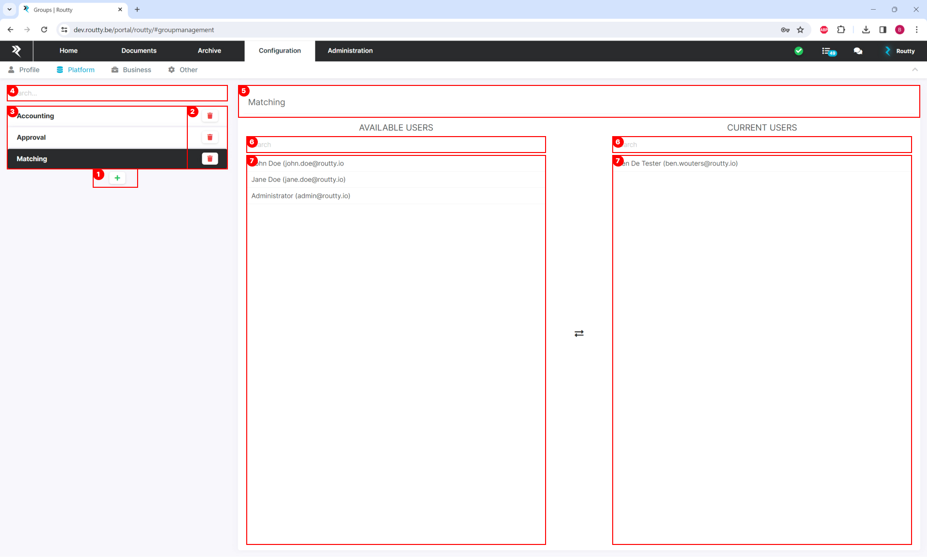Viewport: 927px width, 557px height.
Task: Click trash icon next to Approval group
Action: 210,138
